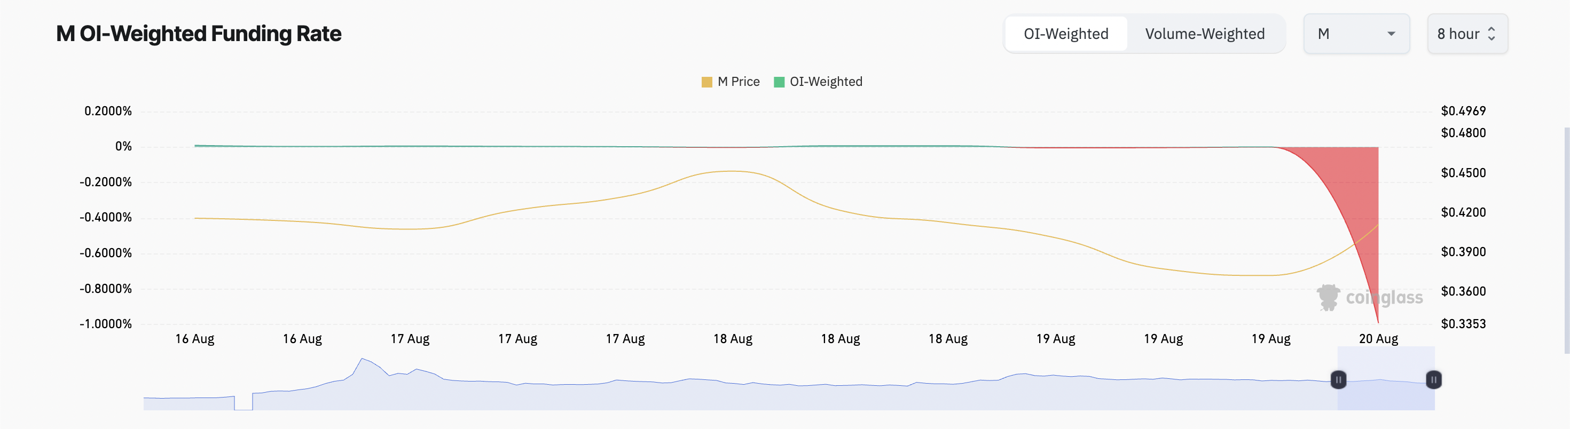This screenshot has height=429, width=1570.
Task: Click the right range slider handle icon
Action: 1433,379
